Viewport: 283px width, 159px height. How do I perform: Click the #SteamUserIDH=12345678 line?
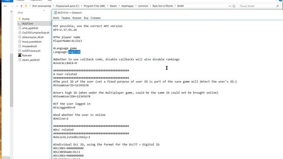(72, 96)
